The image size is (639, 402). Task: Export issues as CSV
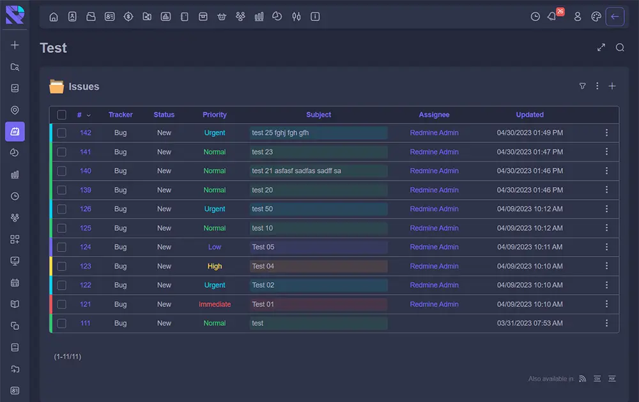click(x=597, y=379)
